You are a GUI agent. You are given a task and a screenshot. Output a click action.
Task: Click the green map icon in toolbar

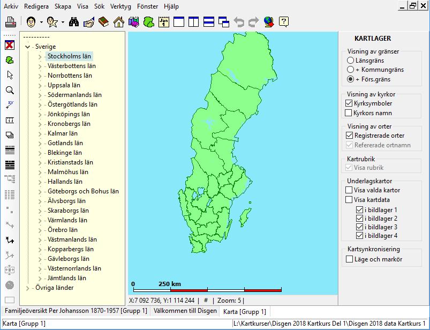pos(149,21)
